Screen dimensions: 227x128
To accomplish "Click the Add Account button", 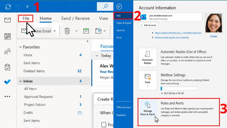I will pos(148,25).
